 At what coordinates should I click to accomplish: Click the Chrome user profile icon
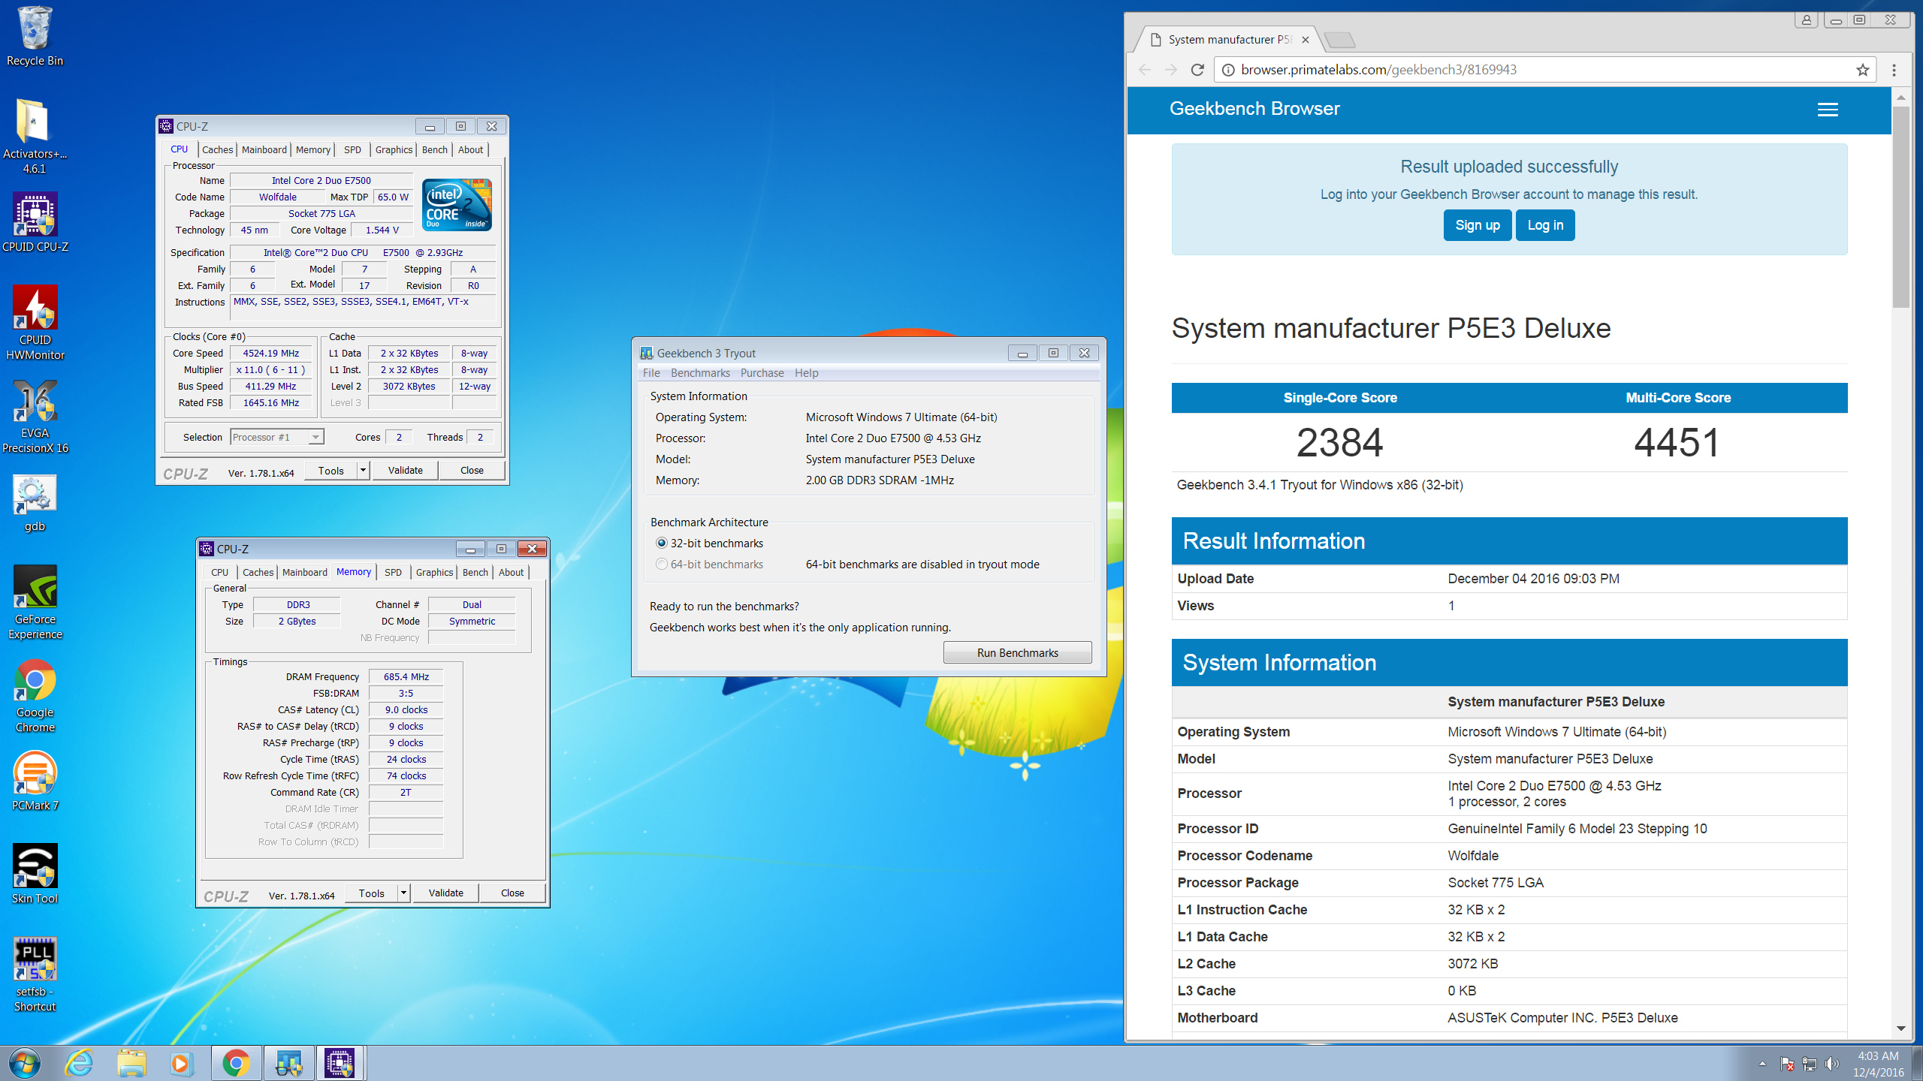[x=1807, y=20]
